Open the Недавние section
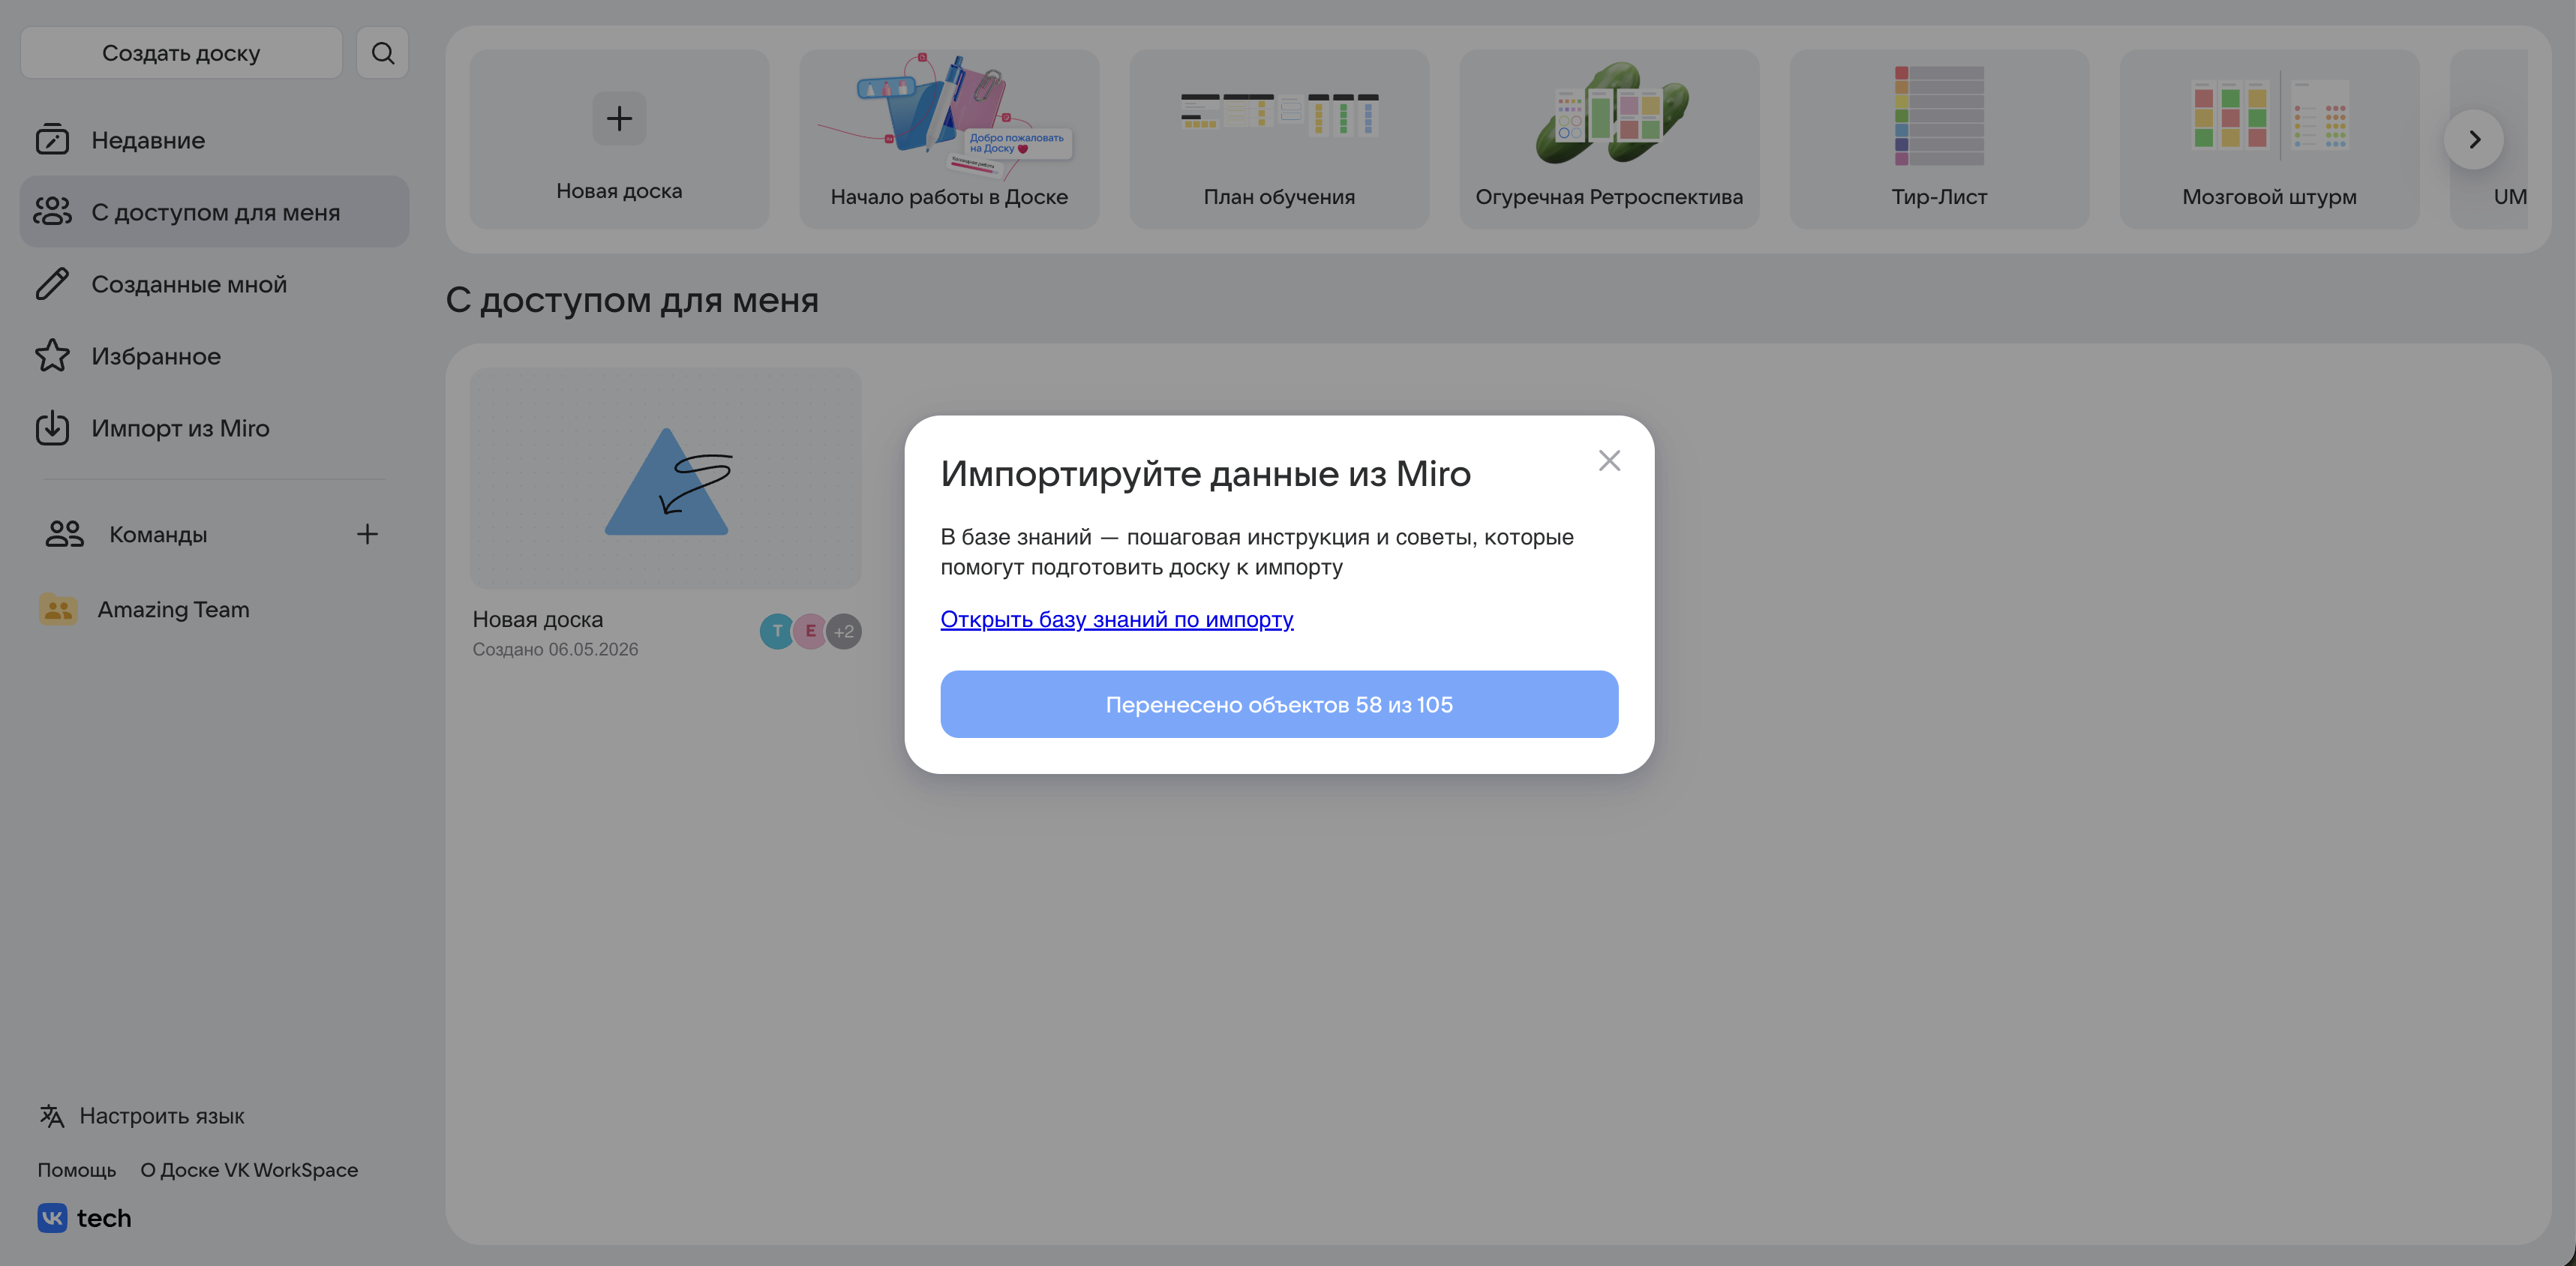 point(214,140)
